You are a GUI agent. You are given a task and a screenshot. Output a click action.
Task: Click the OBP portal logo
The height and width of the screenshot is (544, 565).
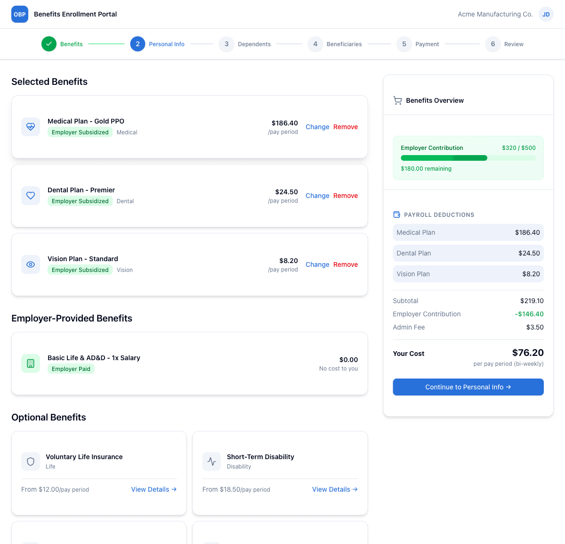20,14
